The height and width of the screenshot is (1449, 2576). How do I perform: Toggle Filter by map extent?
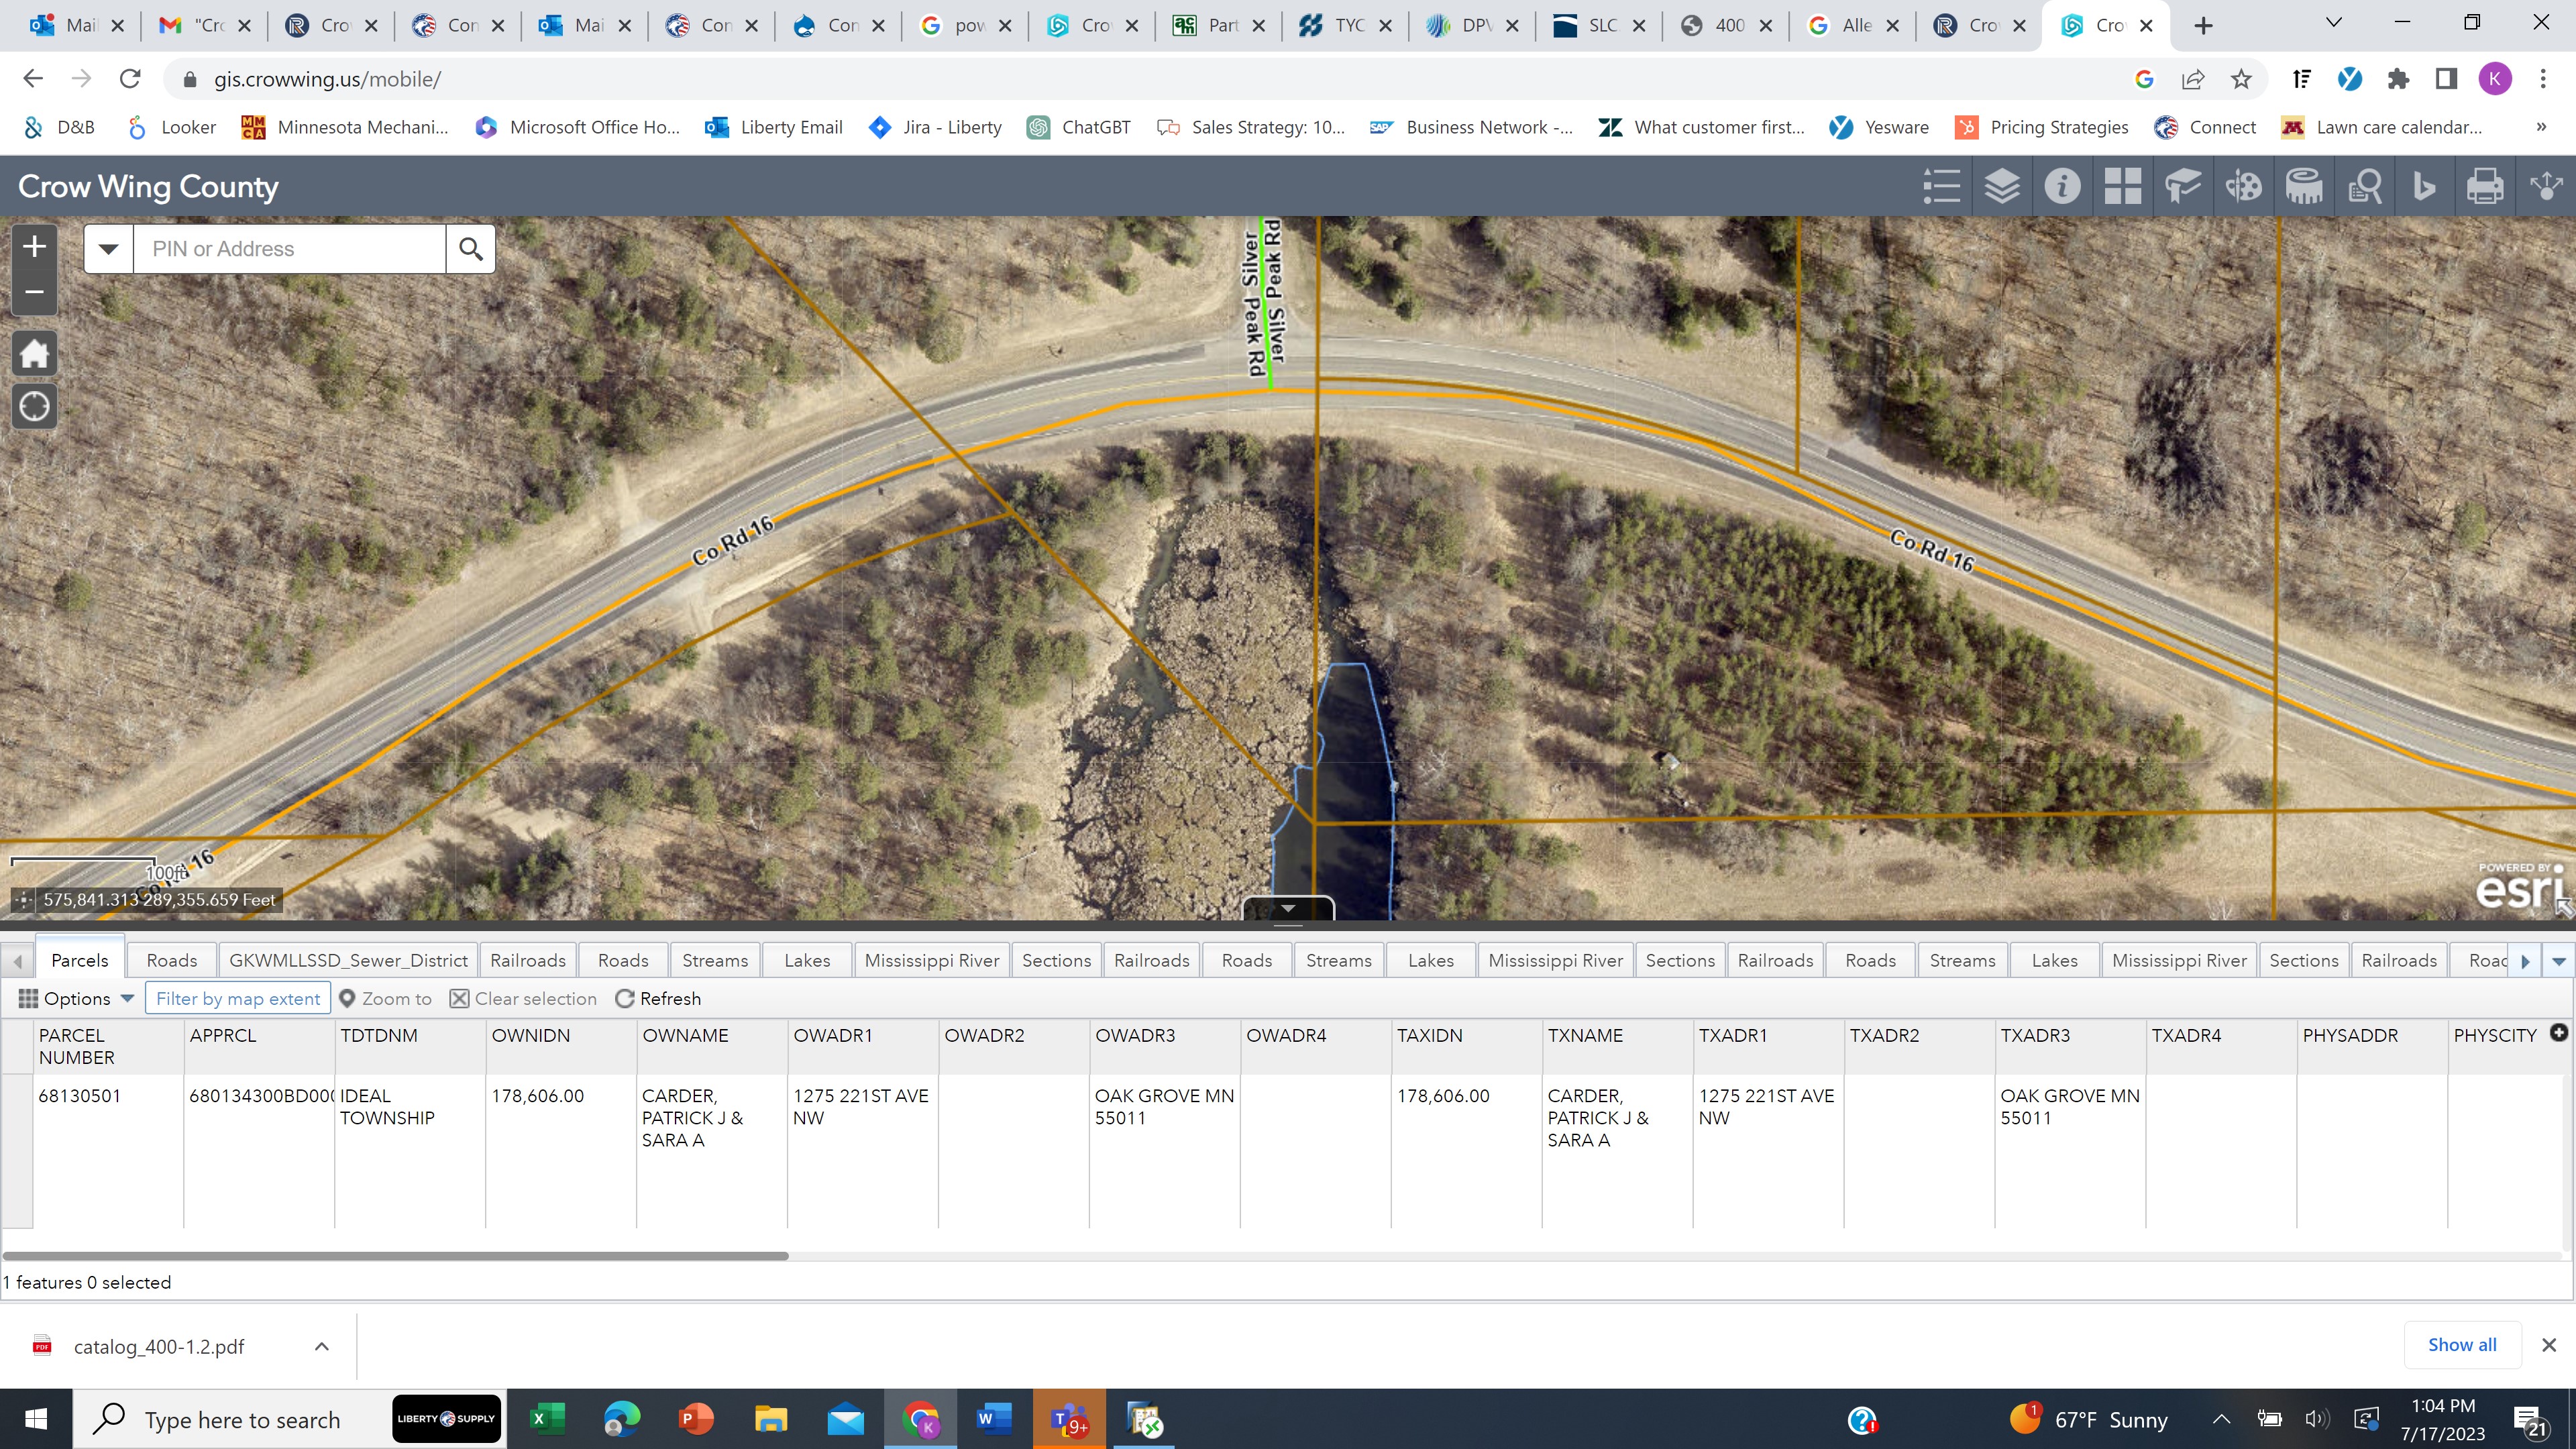(x=238, y=998)
